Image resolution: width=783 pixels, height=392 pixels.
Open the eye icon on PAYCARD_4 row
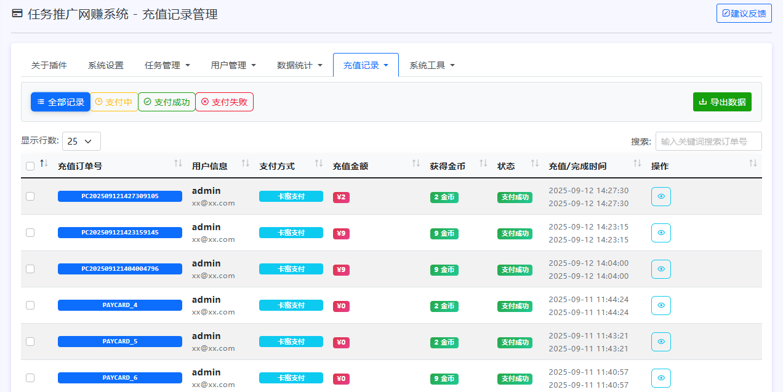coord(661,305)
